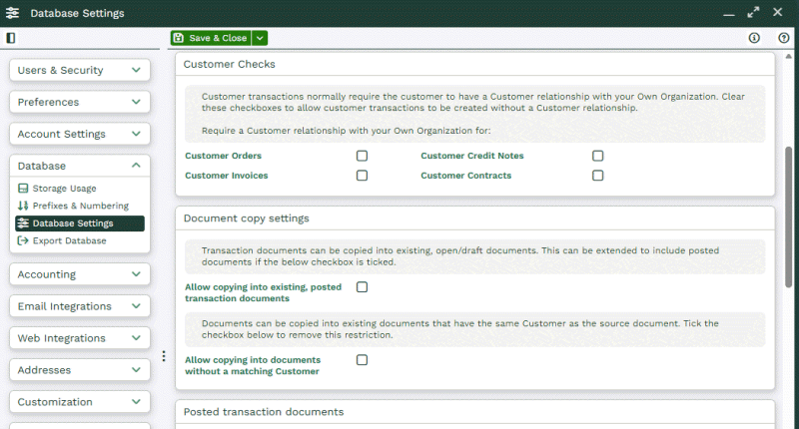The height and width of the screenshot is (429, 799).
Task: Click the Customer Credit Notes label
Action: click(471, 156)
